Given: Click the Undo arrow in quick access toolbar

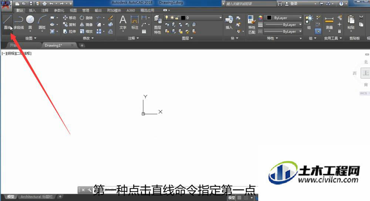Looking at the screenshot, I should pyautogui.click(x=51, y=4).
